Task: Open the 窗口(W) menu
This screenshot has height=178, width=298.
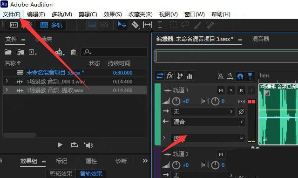Action: 195,14
